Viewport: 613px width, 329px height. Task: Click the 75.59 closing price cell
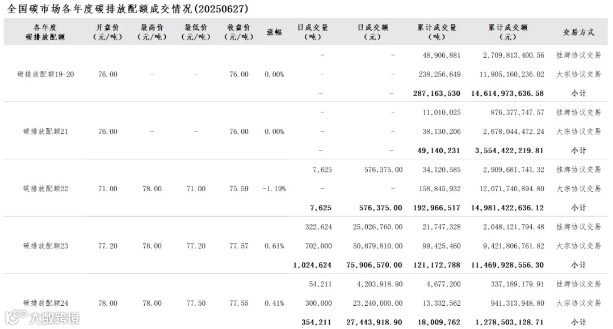pos(238,189)
